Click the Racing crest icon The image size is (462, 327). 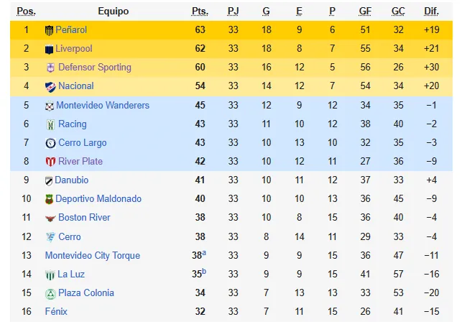point(51,124)
